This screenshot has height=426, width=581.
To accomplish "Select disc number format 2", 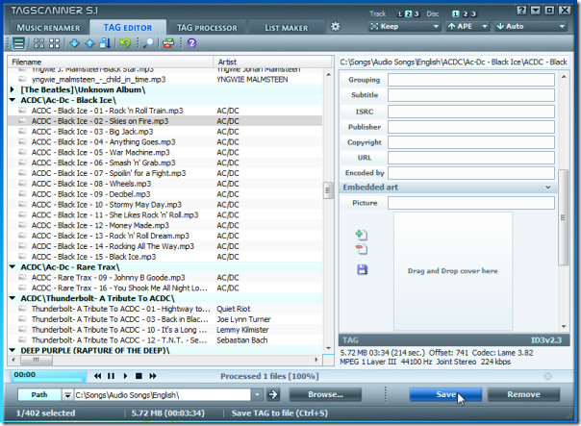I will [466, 14].
